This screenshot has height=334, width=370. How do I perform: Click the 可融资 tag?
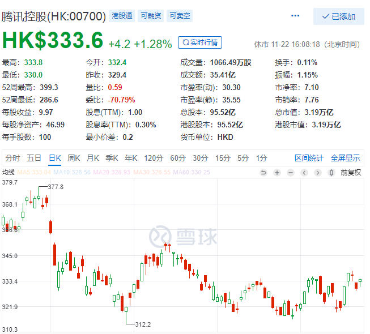click(151, 16)
